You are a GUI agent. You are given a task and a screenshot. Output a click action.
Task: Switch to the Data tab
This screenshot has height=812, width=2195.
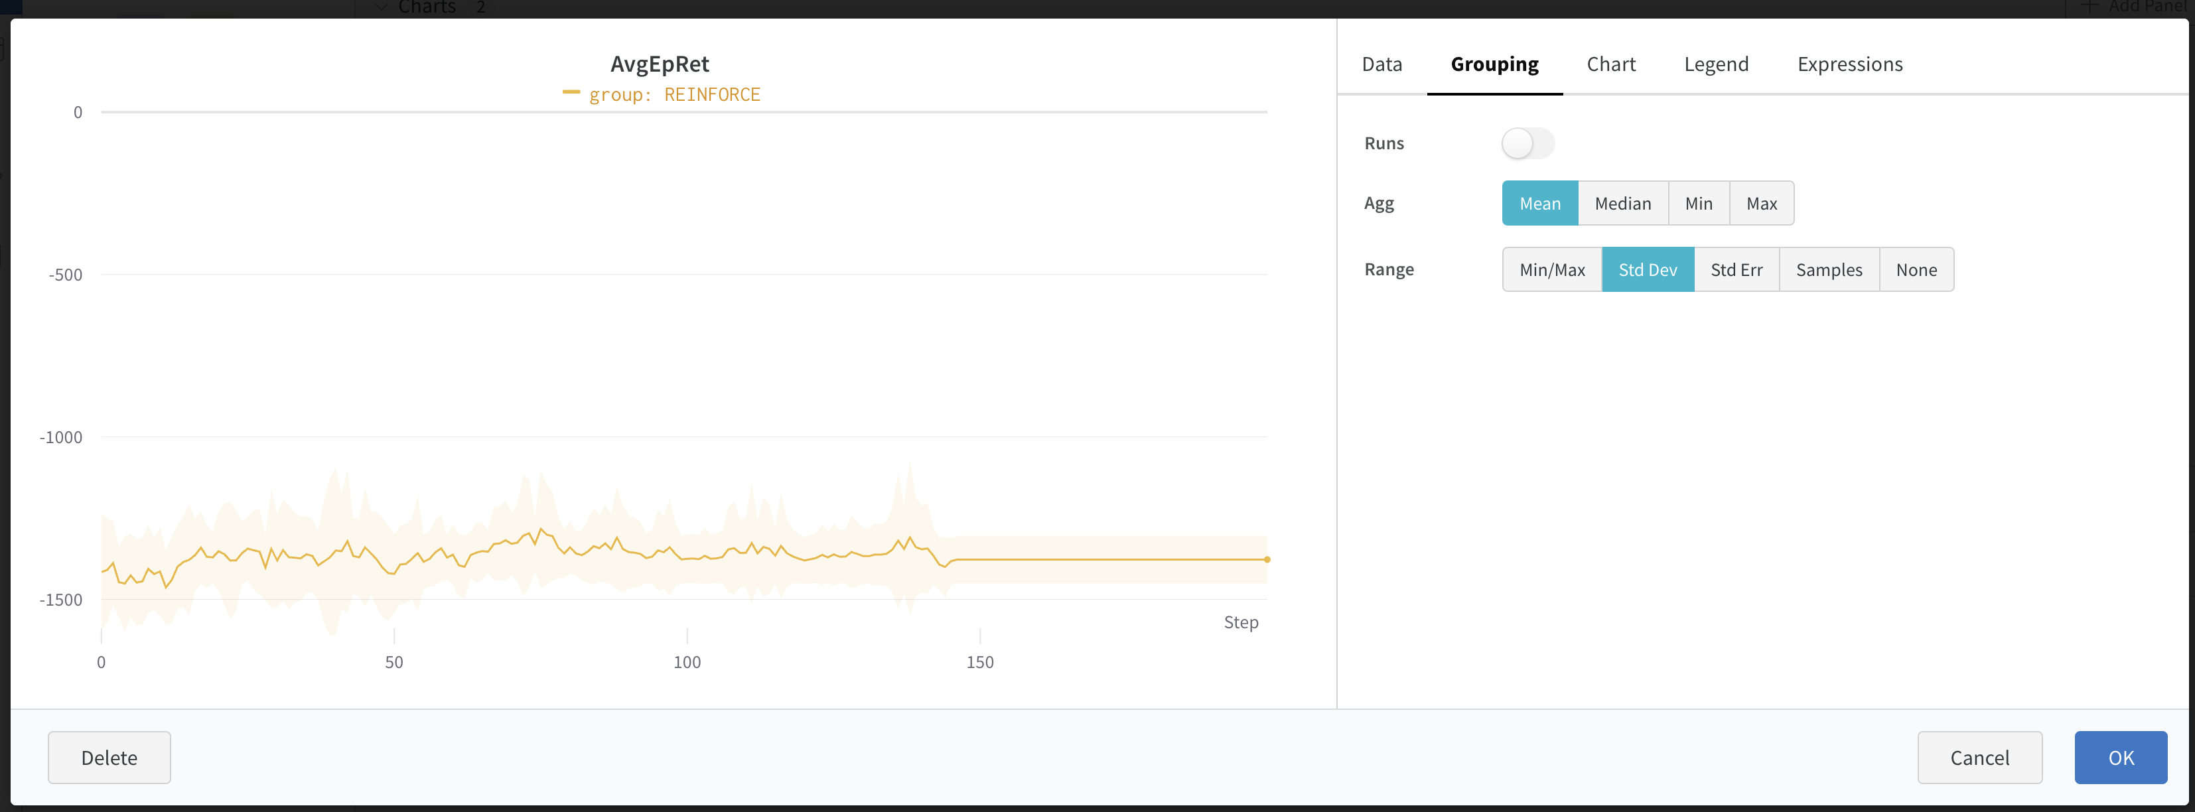pos(1380,65)
